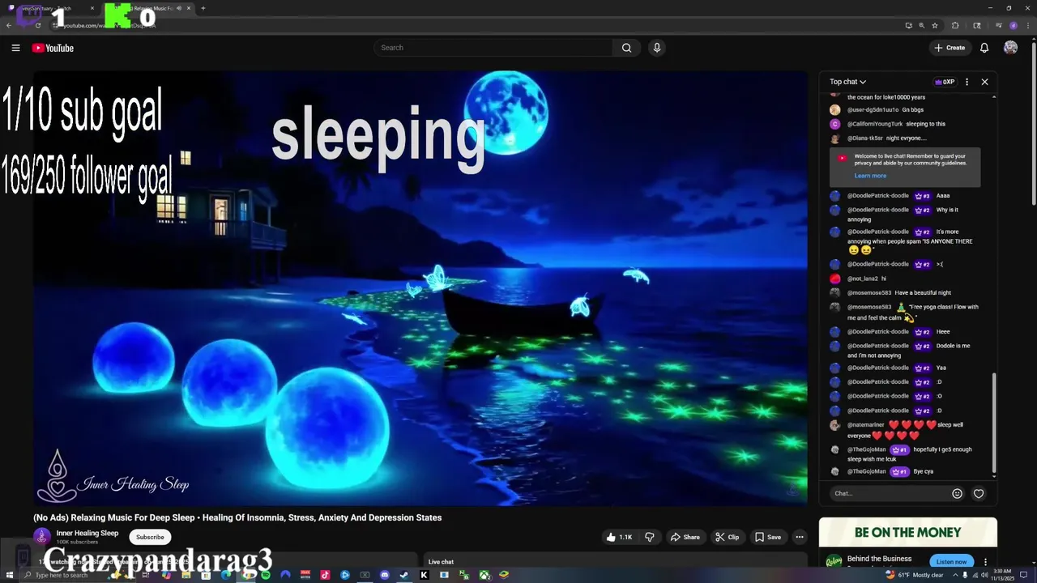The width and height of the screenshot is (1037, 583).
Task: Start voice search with microphone icon
Action: [657, 48]
